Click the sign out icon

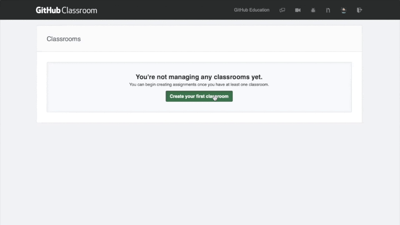pyautogui.click(x=359, y=10)
